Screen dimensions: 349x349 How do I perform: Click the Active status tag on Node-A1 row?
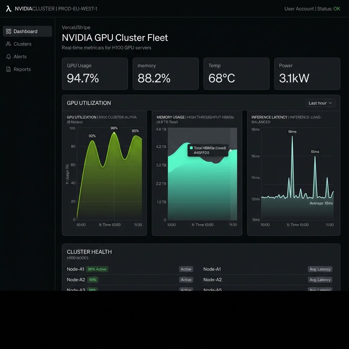[x=186, y=269]
